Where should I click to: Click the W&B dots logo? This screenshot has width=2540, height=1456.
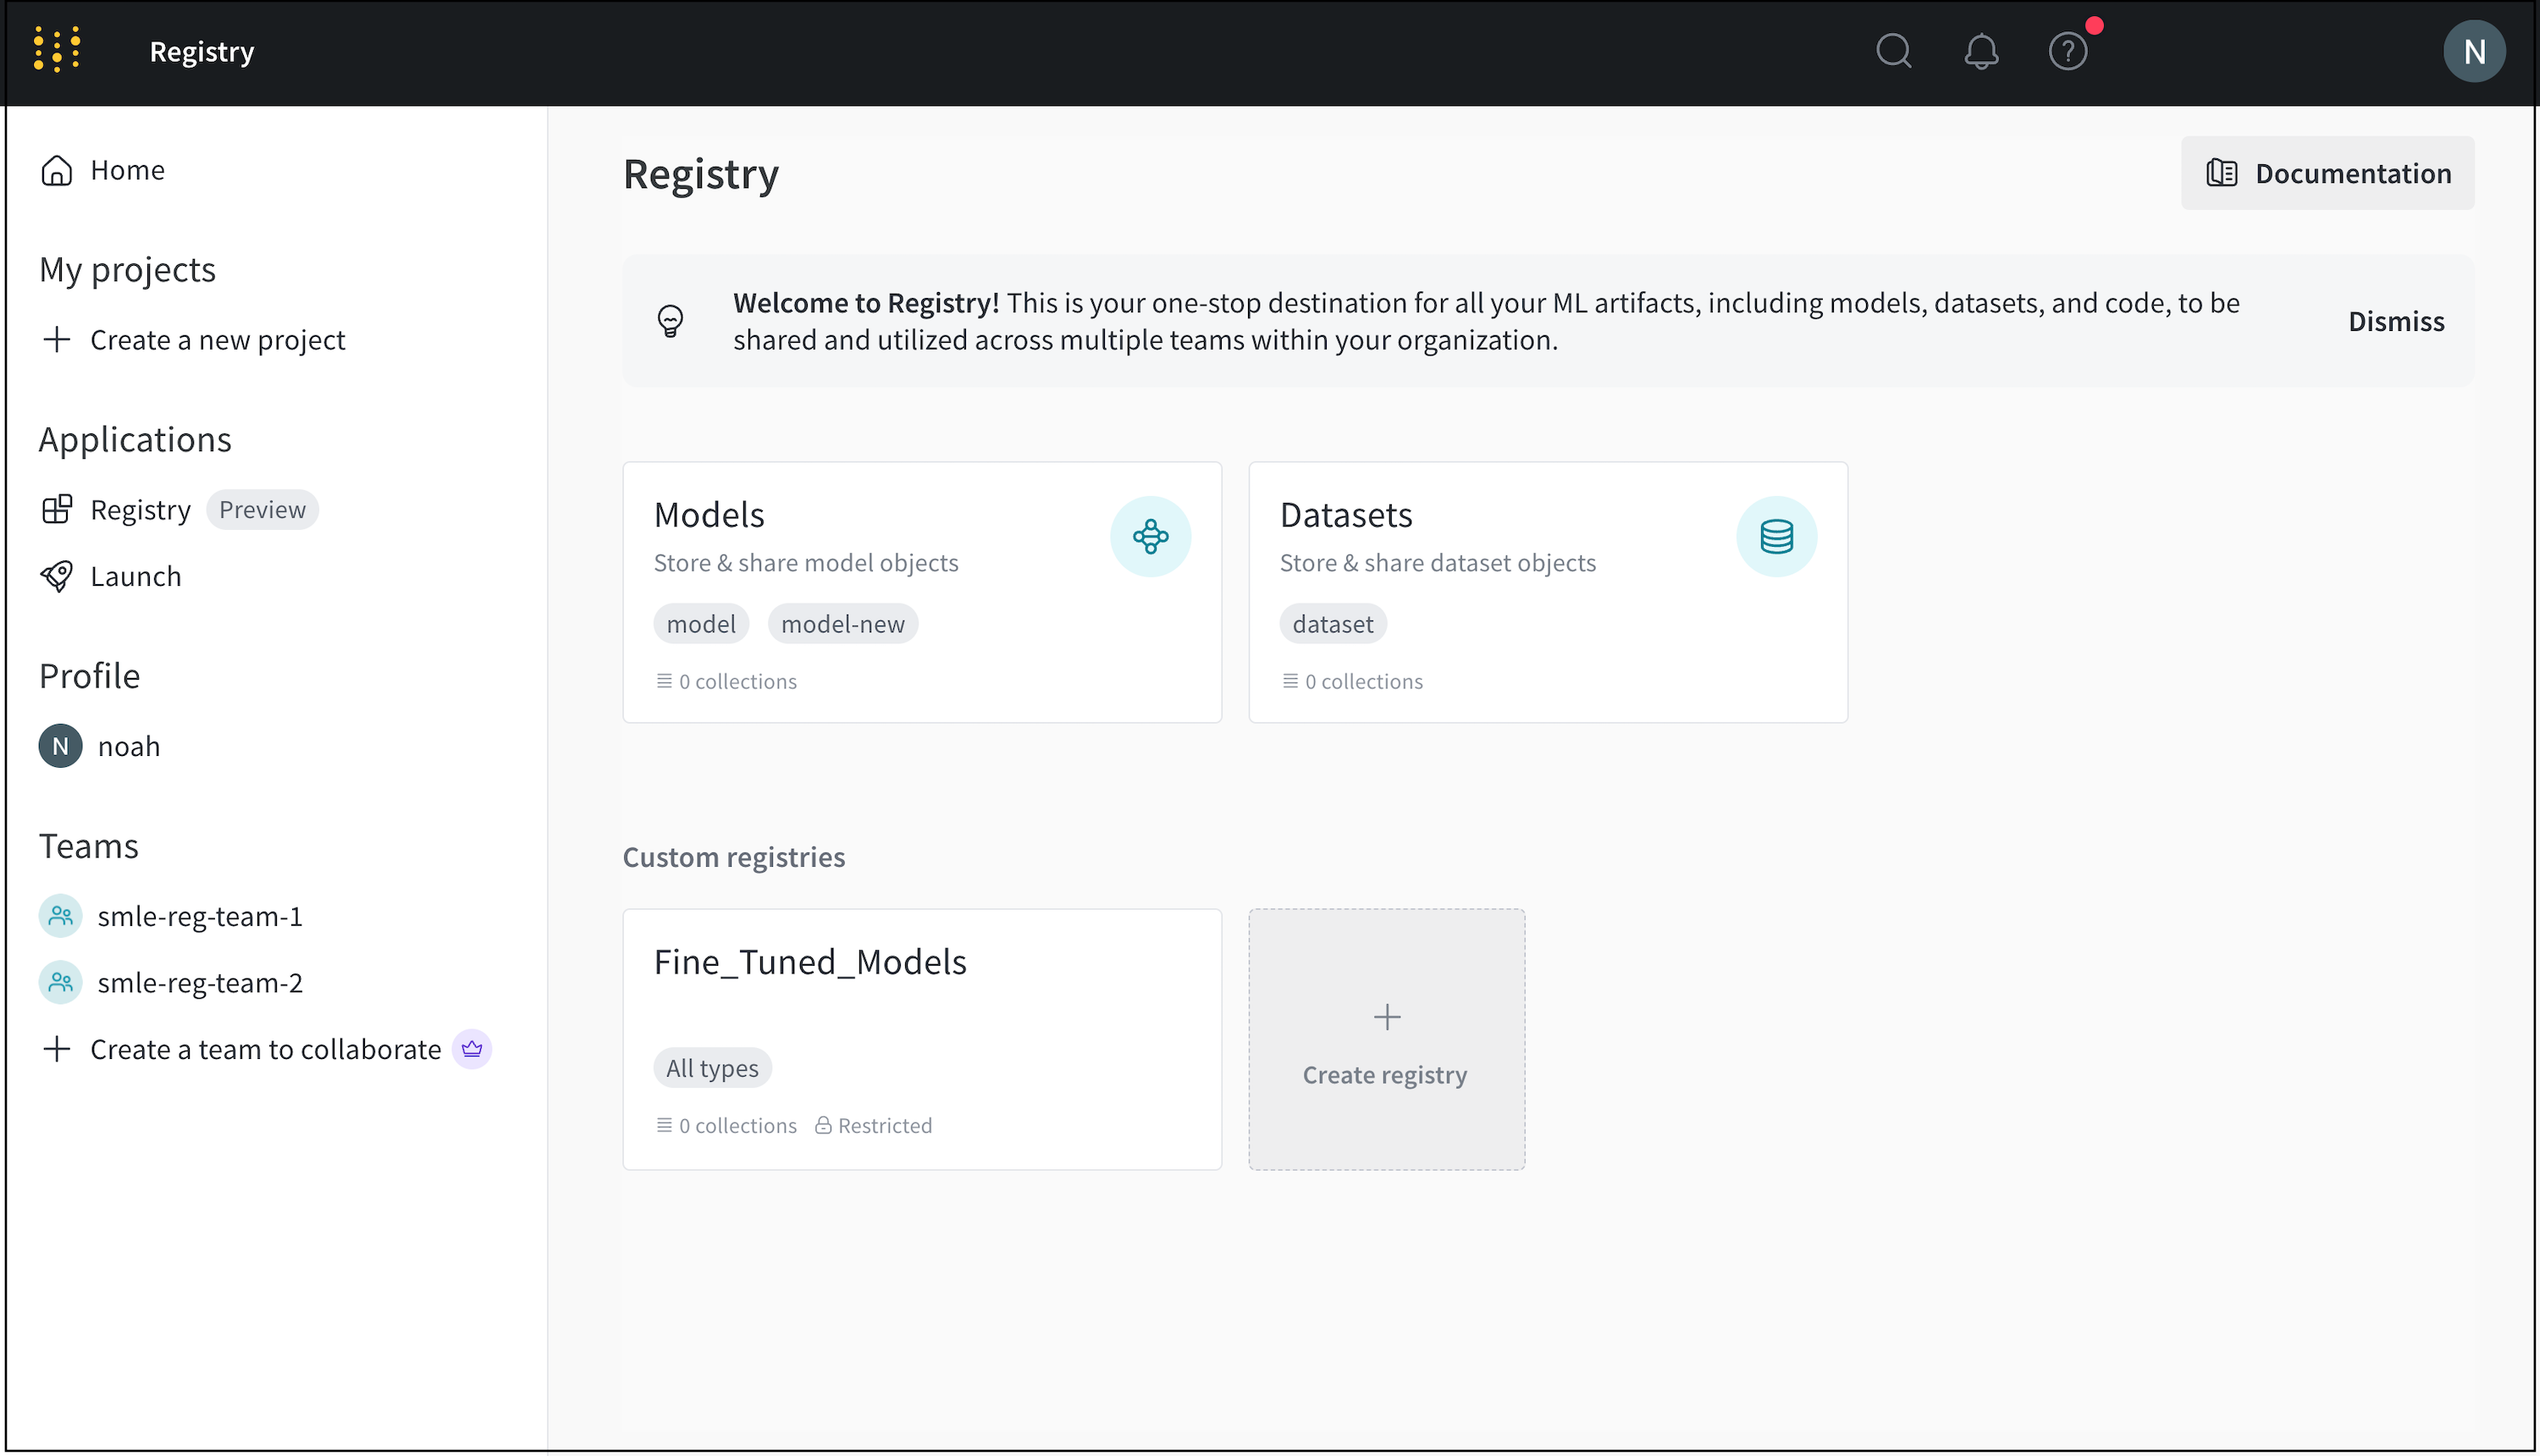57,48
